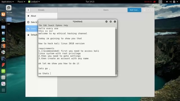Open the Files manager in dock
Screen dimensions: 180x101
pos(3,27)
